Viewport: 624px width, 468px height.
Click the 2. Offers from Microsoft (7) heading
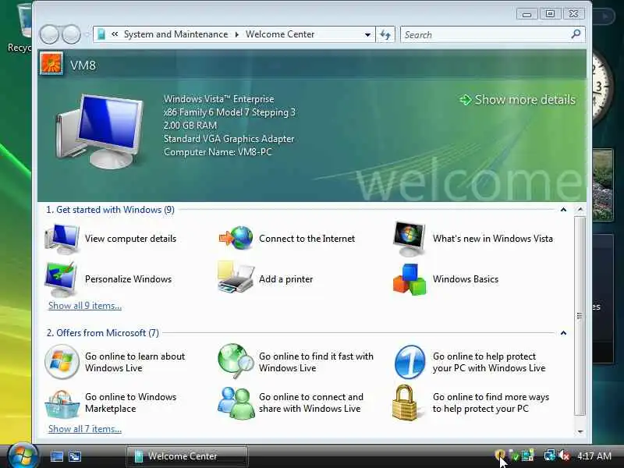[x=103, y=333]
